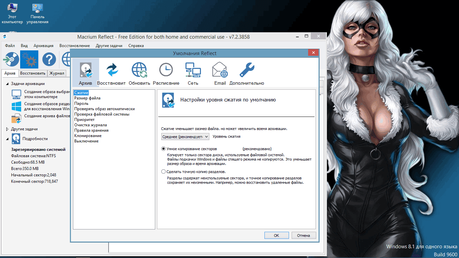Select Проверять образ автоматически item
The image size is (459, 258).
tap(105, 109)
